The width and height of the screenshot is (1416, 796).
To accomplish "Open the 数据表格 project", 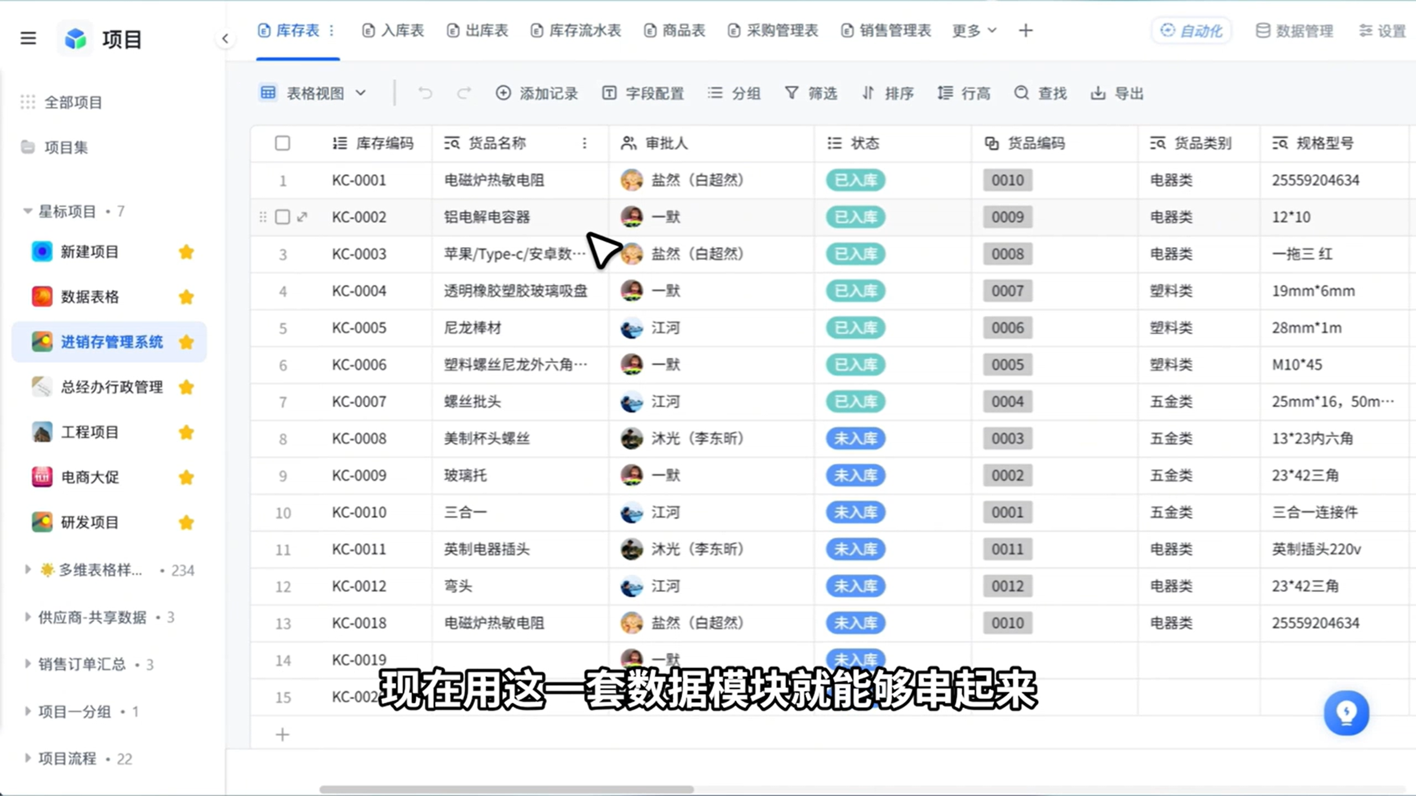I will 90,297.
